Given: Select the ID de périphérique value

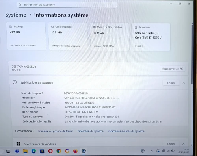Looking at the screenshot, I should coord(90,108).
